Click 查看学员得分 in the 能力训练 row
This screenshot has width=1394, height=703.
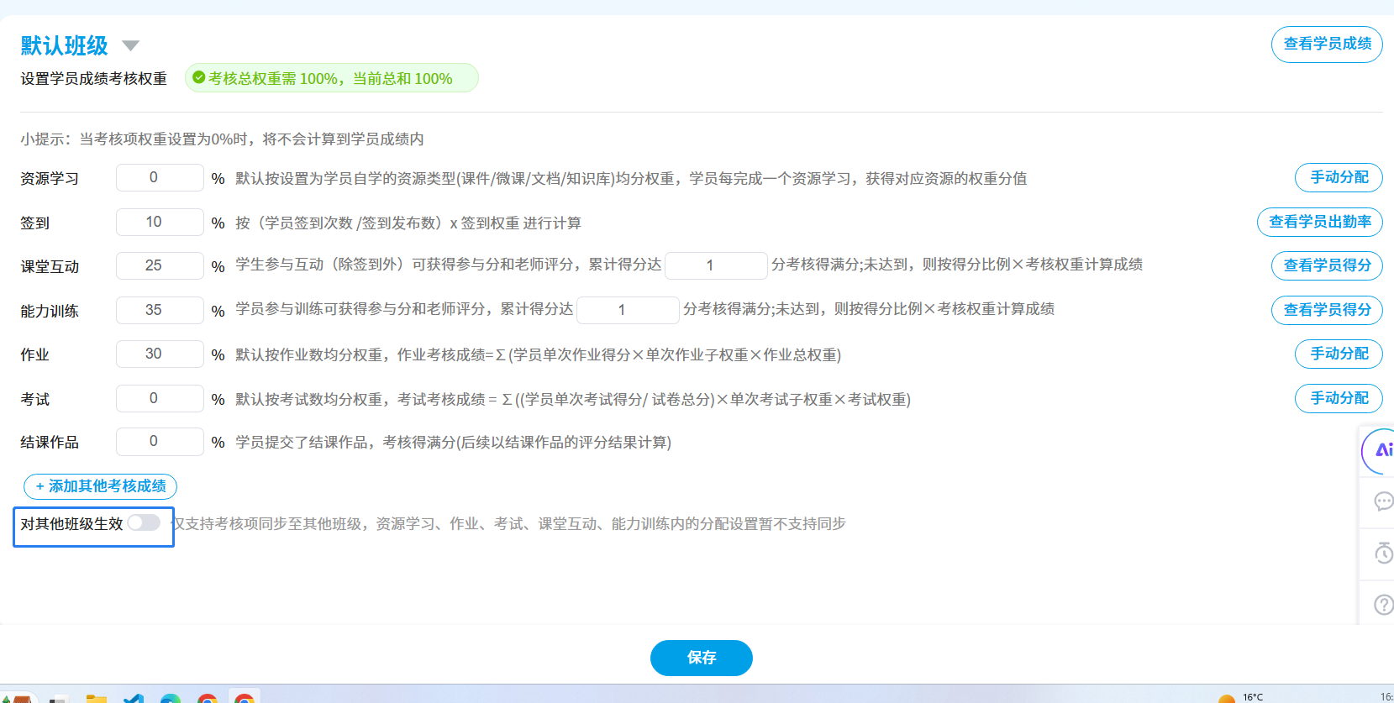point(1327,310)
